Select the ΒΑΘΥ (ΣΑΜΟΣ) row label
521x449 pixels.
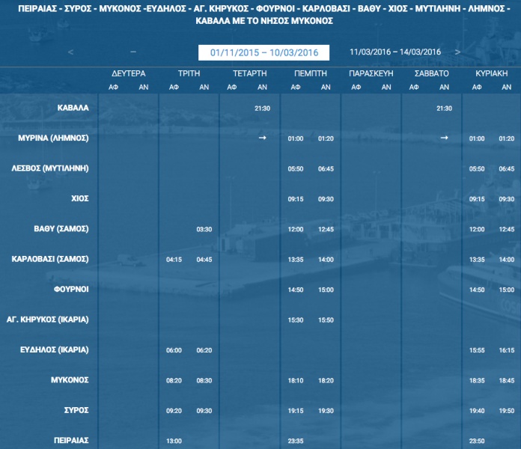[61, 229]
